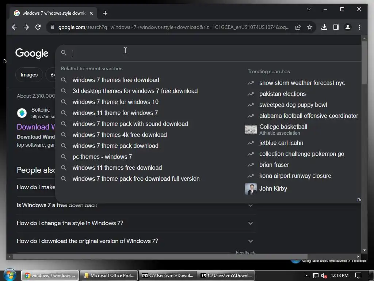Screen dimensions: 374x281
Task: Click horizontal scrollbar left arrow
Action: (x=9, y=256)
